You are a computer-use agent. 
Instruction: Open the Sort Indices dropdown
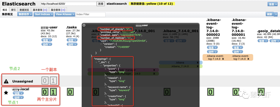pos(44,14)
